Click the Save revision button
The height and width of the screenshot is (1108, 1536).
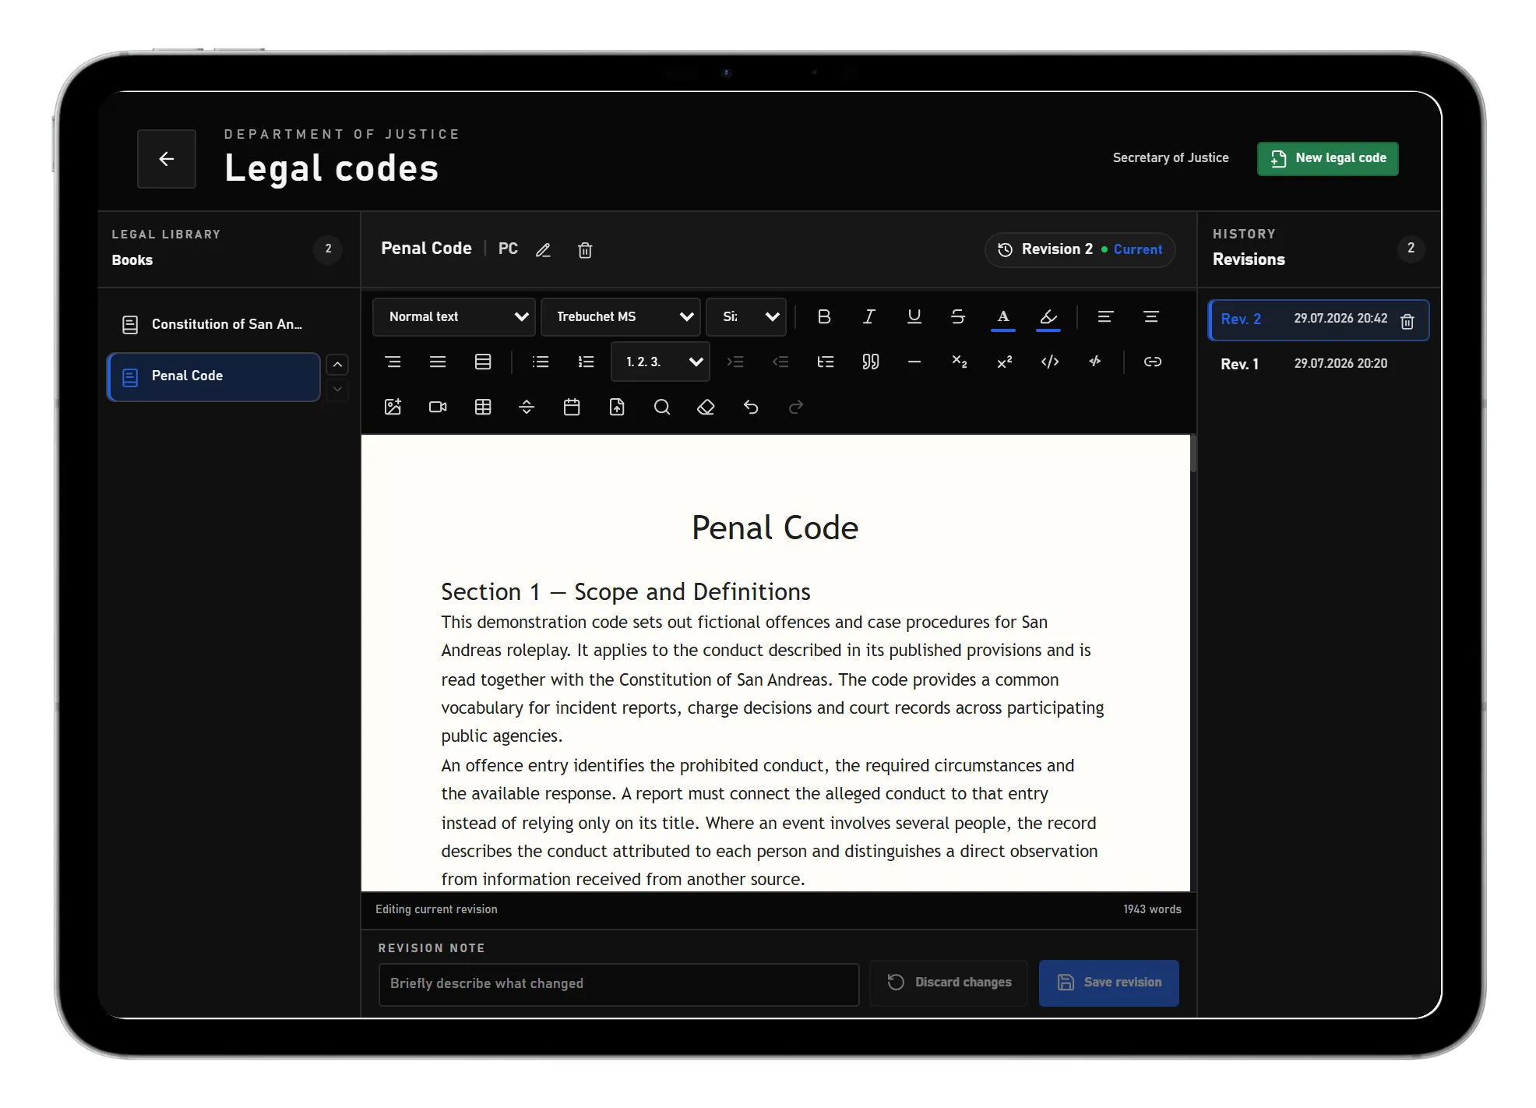point(1109,983)
